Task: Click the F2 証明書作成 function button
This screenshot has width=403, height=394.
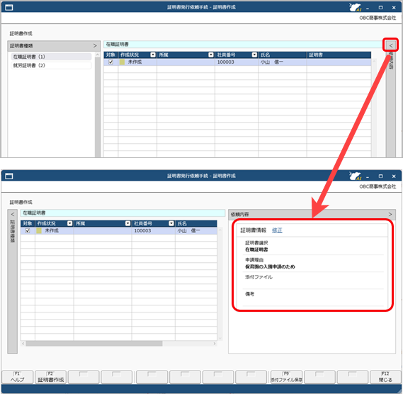Action: 50,377
